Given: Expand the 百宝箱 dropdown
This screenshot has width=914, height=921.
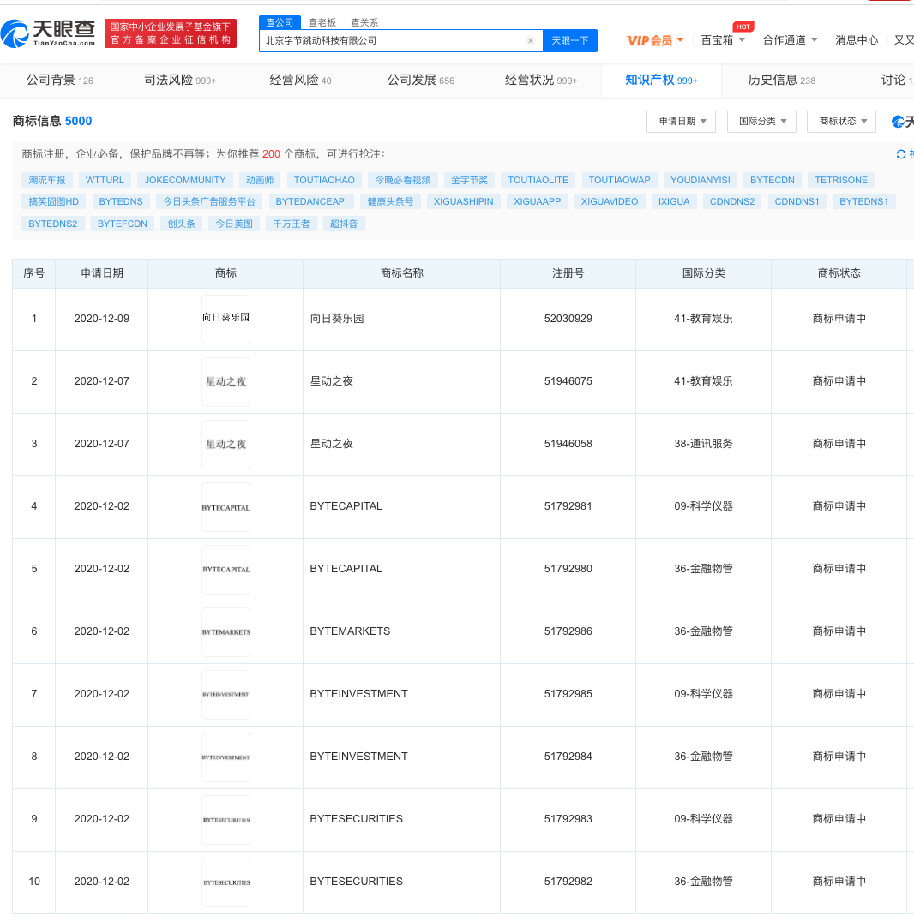Looking at the screenshot, I should coord(723,40).
